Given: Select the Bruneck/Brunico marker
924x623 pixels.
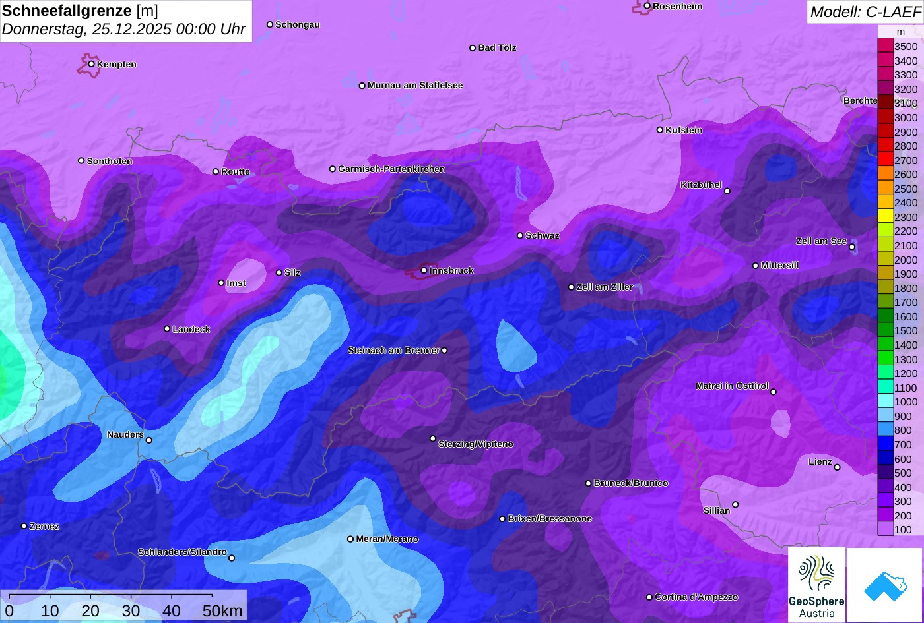Looking at the screenshot, I should (589, 483).
